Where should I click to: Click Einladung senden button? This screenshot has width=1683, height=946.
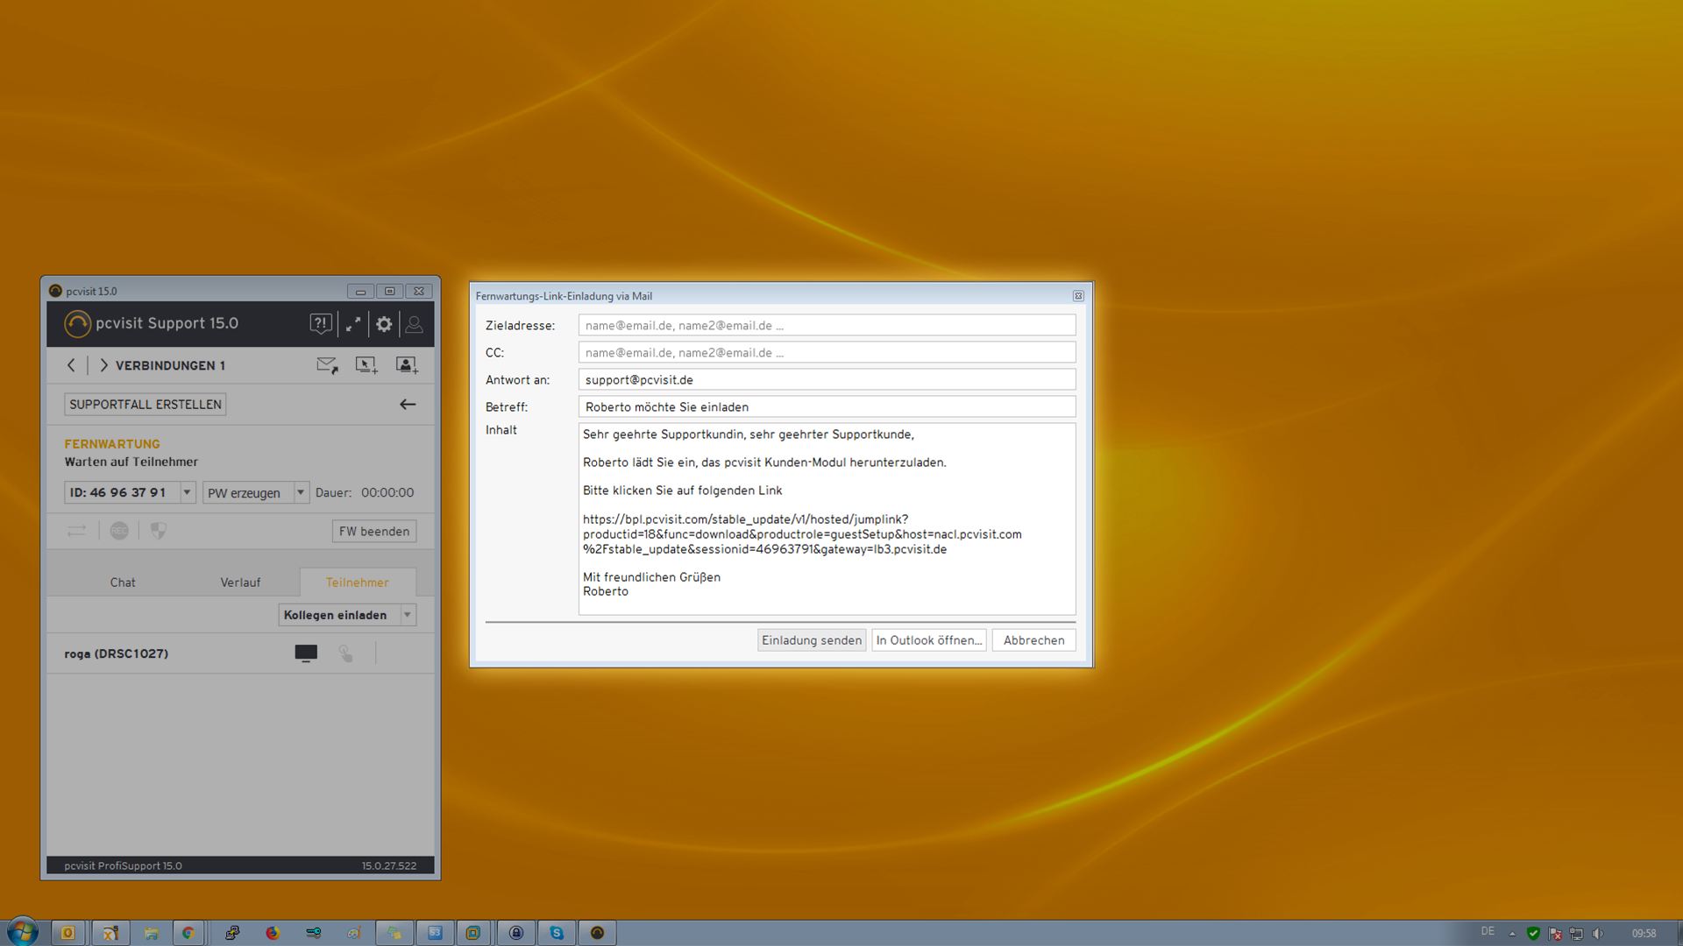[811, 640]
